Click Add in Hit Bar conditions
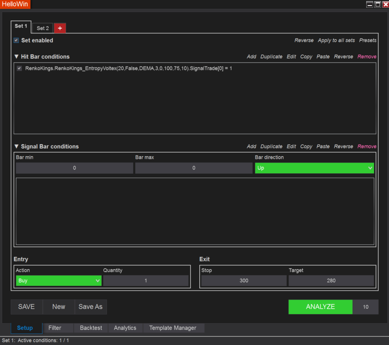This screenshot has width=389, height=345. [x=251, y=57]
